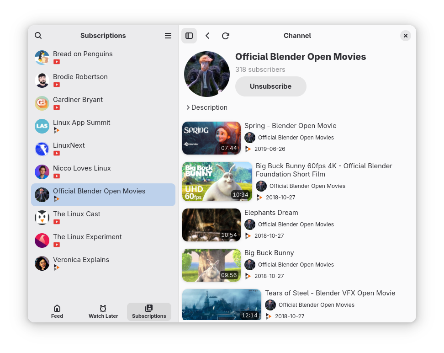Open Veronica Explains subscription

[x=103, y=263]
